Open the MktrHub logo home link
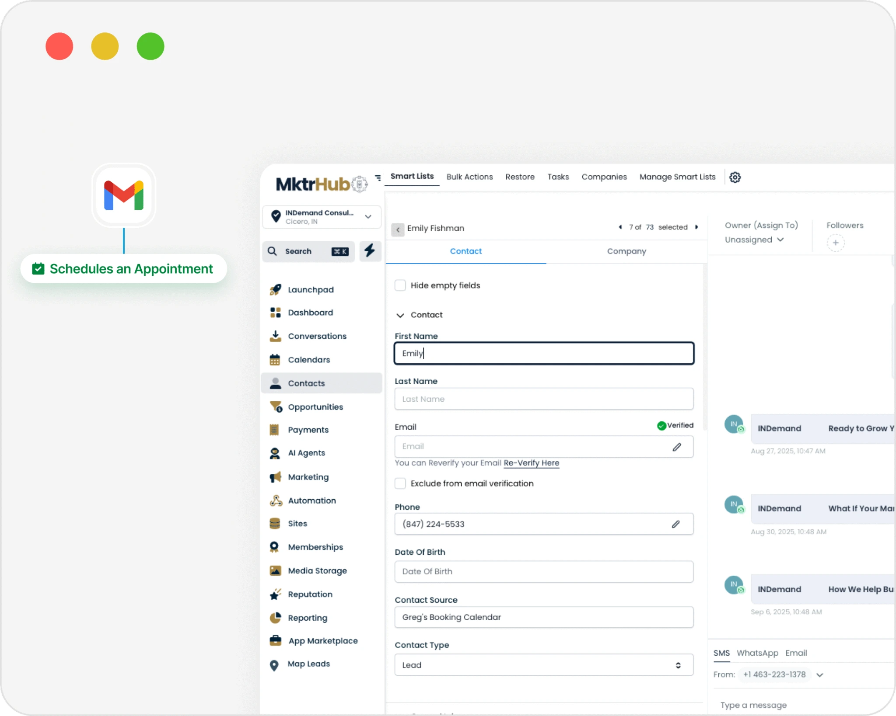 pos(322,184)
